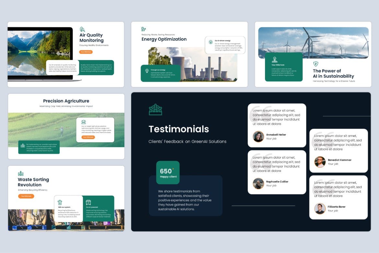Click Raphaelle Collier's profile photo

[x=258, y=184]
